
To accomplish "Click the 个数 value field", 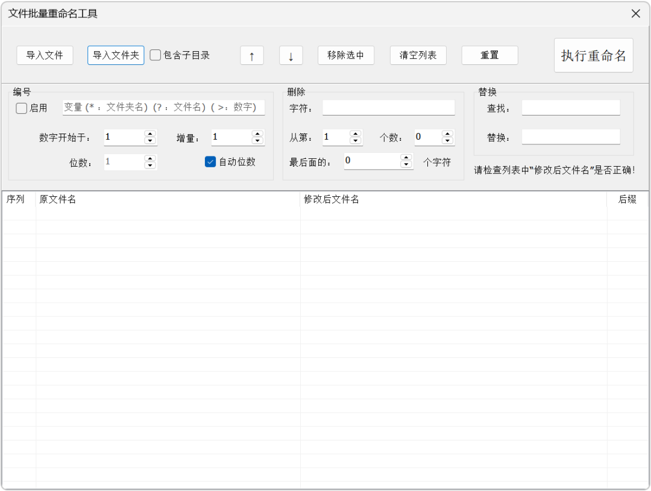I will point(428,137).
